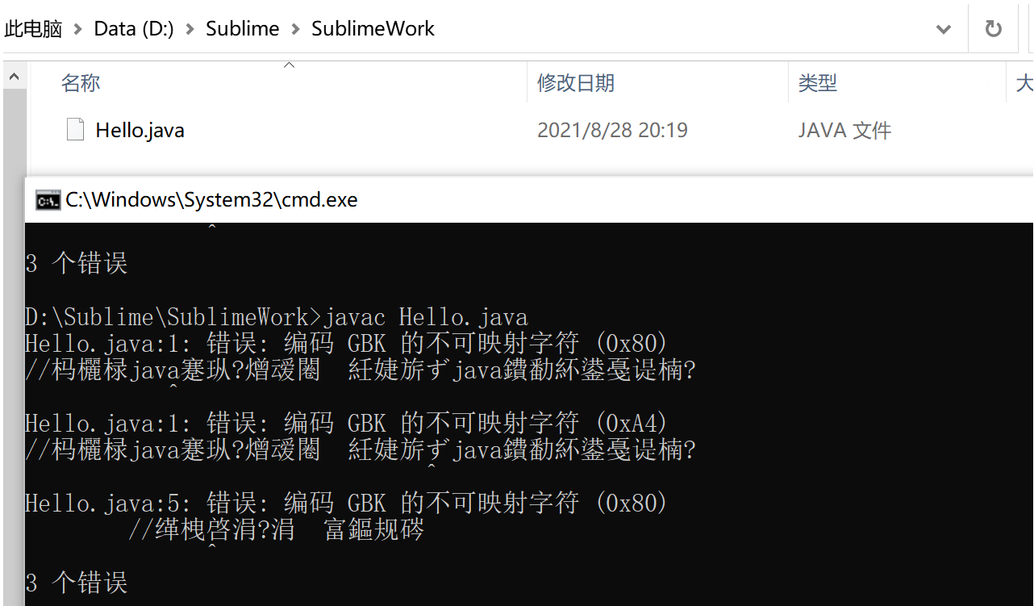
Task: Click the Hello.java:5 error line
Action: click(347, 504)
